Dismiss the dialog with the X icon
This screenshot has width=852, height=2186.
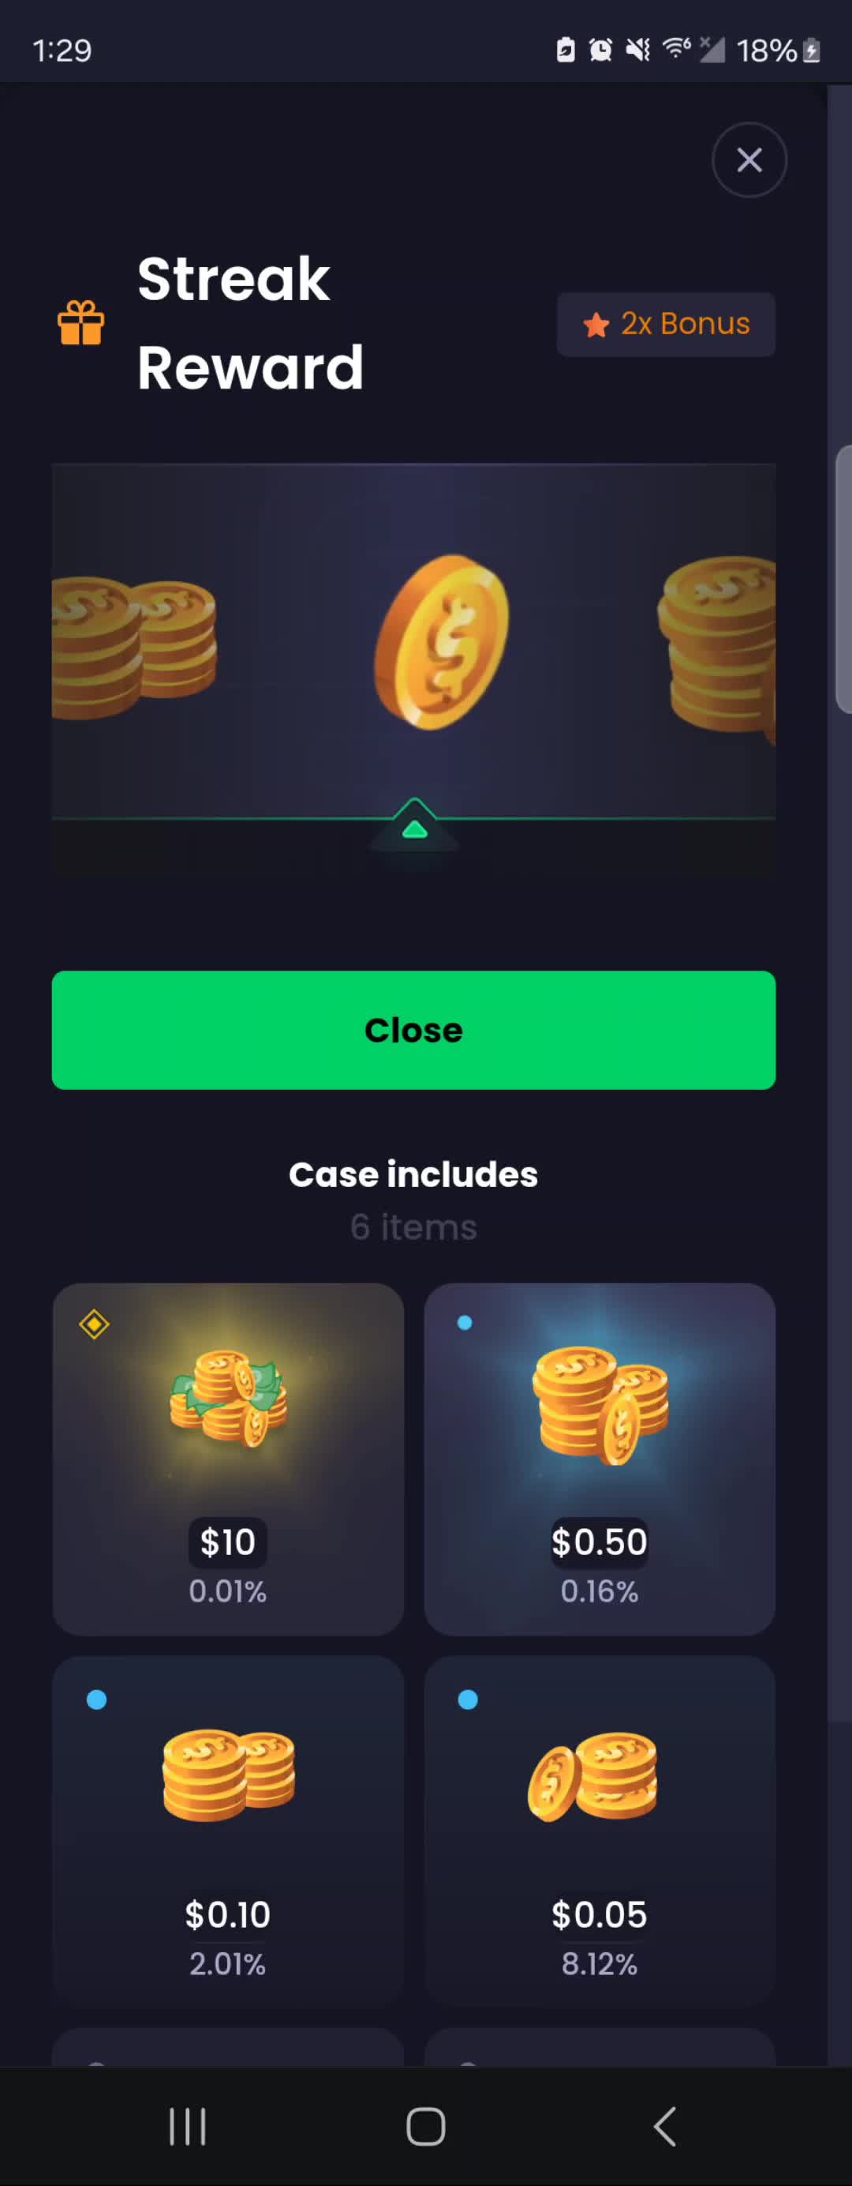749,160
